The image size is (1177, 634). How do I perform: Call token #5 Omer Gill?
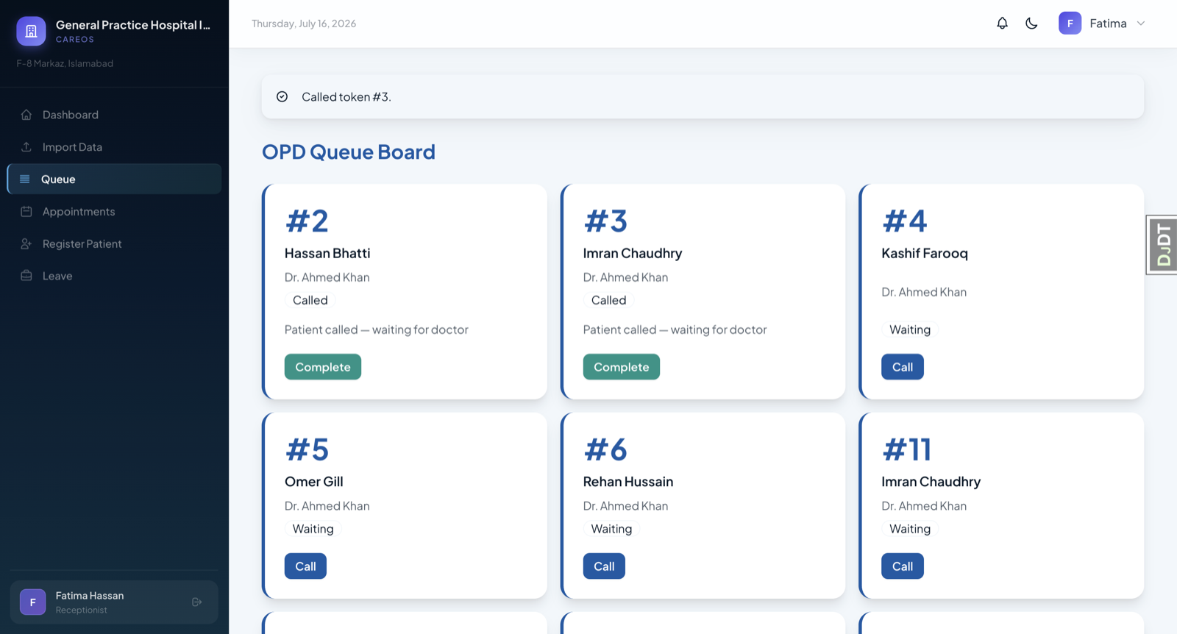(305, 566)
